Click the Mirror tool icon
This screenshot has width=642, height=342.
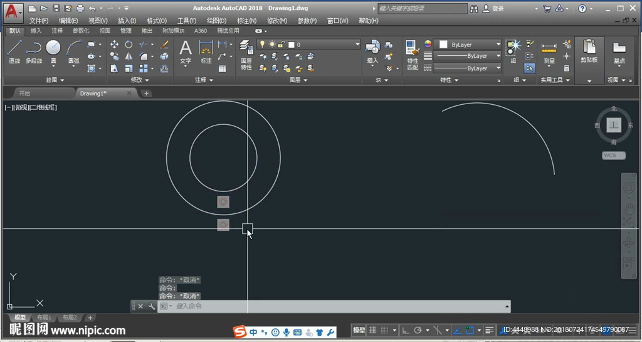[129, 56]
